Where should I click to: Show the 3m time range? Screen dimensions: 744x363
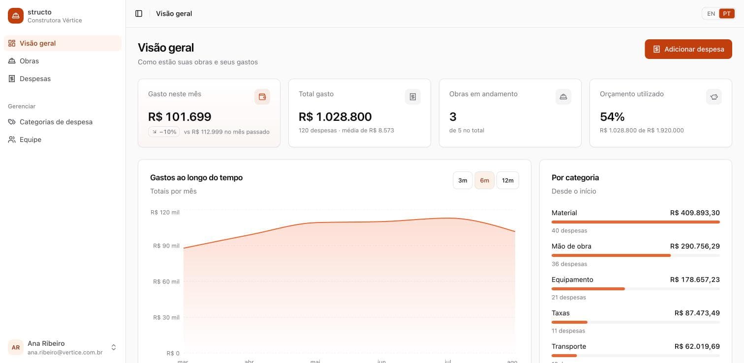pos(463,180)
